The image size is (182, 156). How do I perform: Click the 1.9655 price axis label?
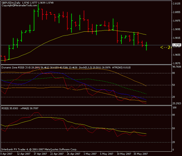(177, 55)
